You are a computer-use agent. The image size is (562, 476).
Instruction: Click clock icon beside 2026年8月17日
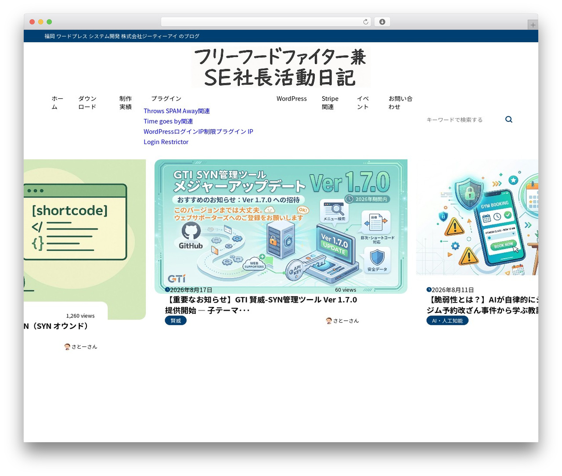pyautogui.click(x=167, y=289)
